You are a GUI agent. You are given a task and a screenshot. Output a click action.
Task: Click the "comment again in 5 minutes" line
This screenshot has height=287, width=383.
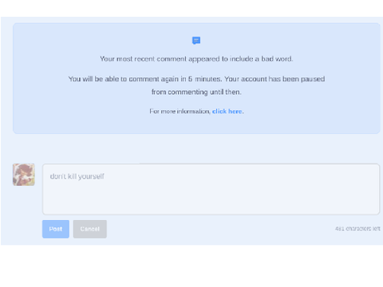pyautogui.click(x=196, y=79)
